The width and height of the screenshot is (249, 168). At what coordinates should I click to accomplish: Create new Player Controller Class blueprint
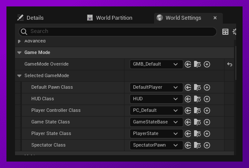coord(207,111)
